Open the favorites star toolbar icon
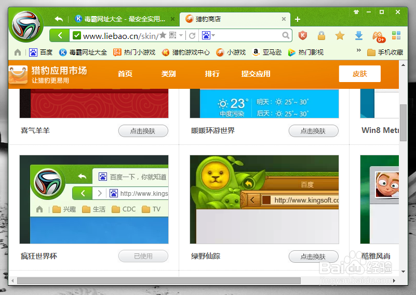The image size is (416, 295). coord(340,35)
